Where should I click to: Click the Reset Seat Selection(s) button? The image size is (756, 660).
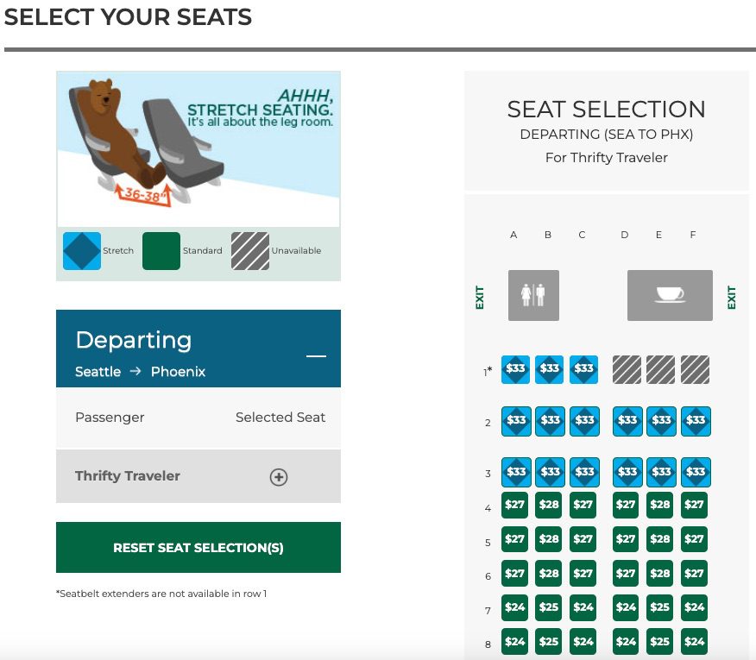pyautogui.click(x=198, y=547)
